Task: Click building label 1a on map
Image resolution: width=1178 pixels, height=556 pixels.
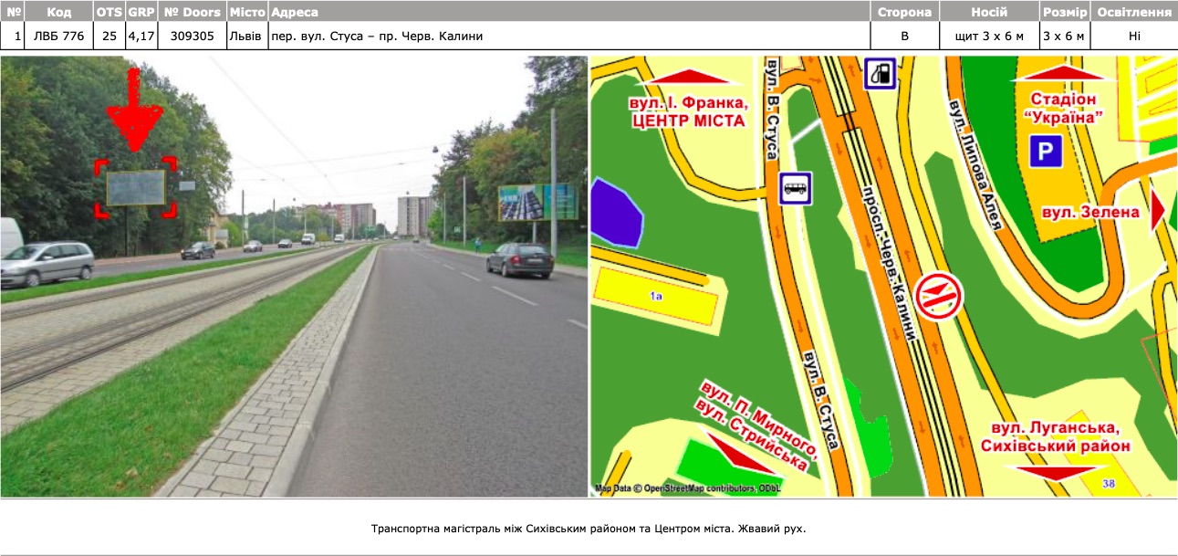Action: [655, 296]
